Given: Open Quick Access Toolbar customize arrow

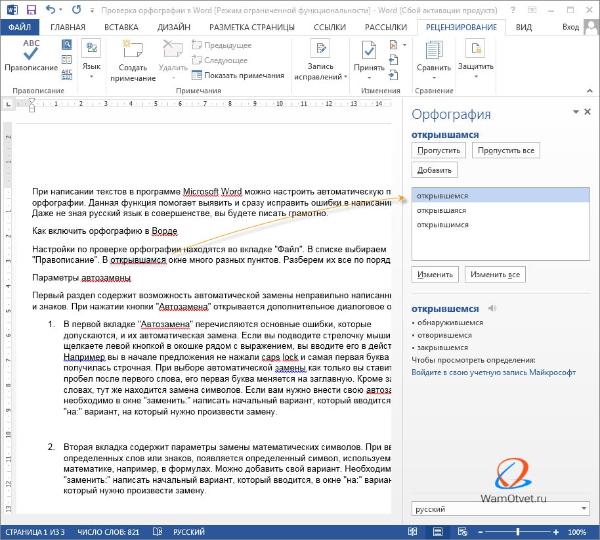Looking at the screenshot, I should pos(92,11).
